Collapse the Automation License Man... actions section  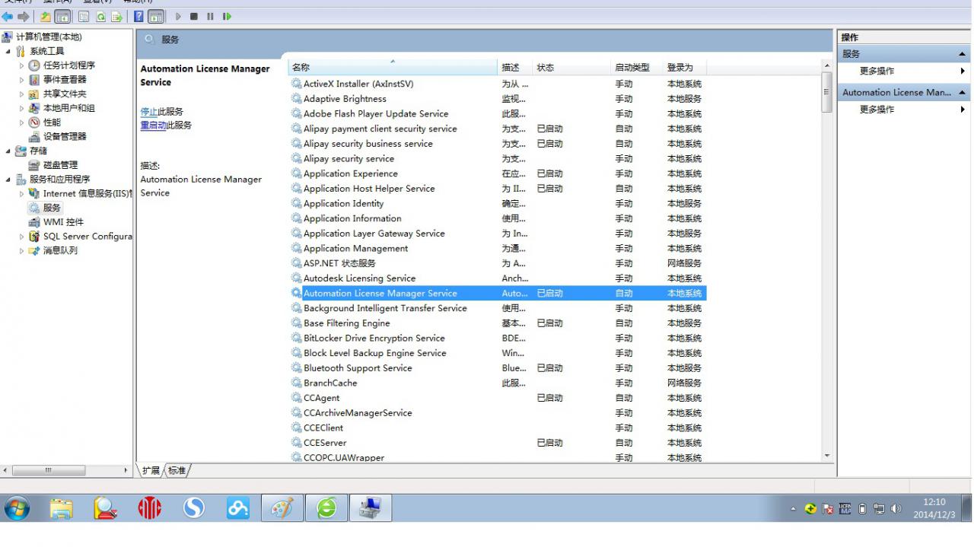(963, 93)
